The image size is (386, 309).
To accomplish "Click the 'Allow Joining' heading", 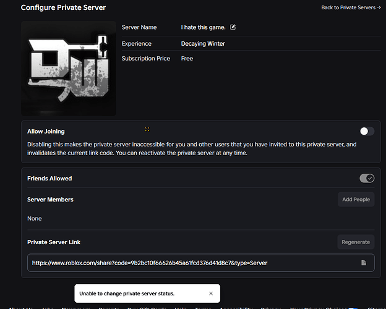I will click(46, 132).
